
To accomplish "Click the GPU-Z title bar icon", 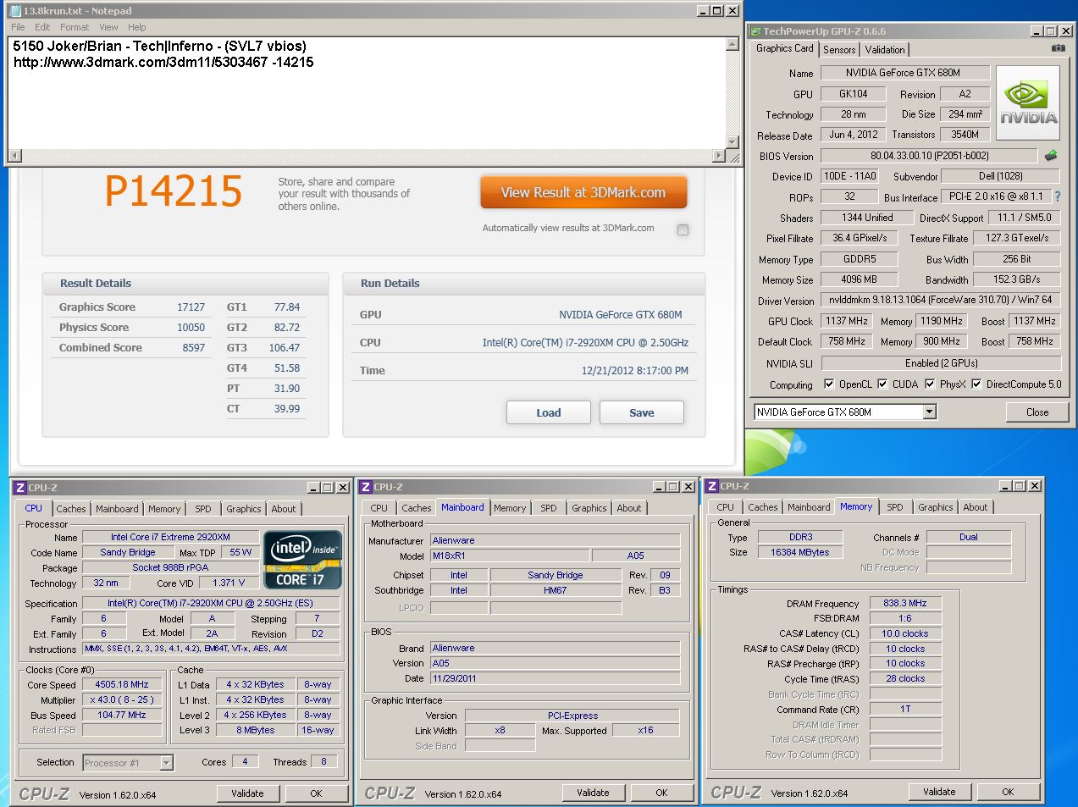I will click(x=755, y=31).
